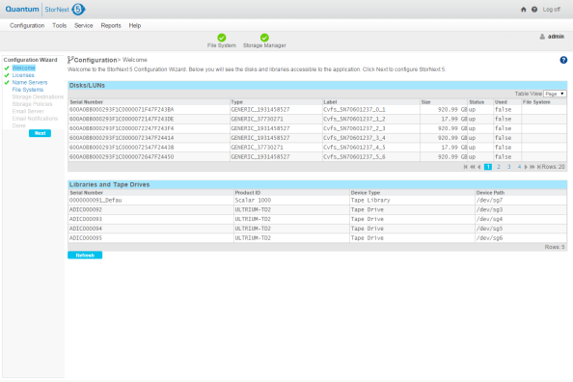Select Storage Policies wizard step
The width and height of the screenshot is (573, 382).
click(32, 104)
